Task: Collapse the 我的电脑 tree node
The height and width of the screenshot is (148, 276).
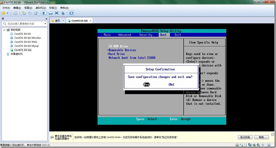Action: pos(4,30)
